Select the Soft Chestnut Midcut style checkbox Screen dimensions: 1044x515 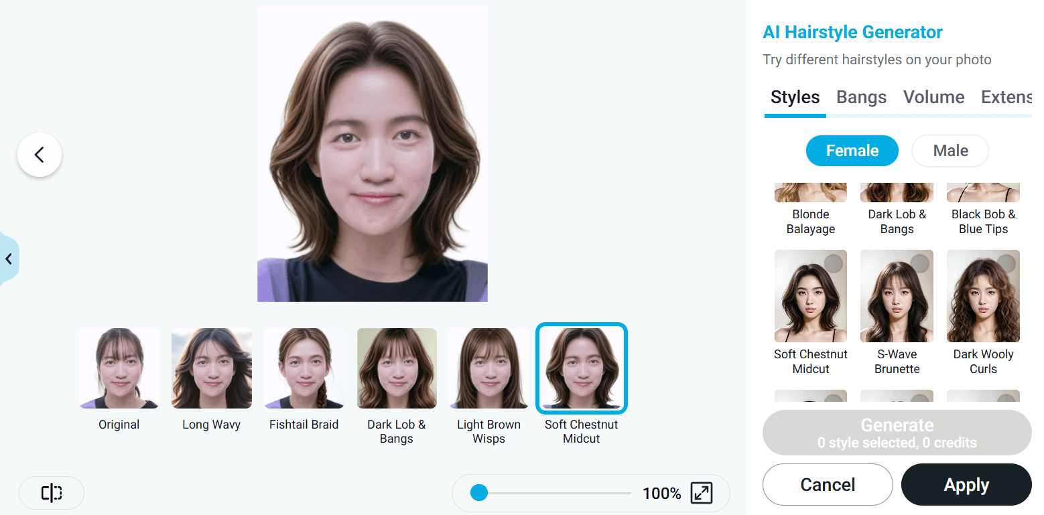pos(834,264)
